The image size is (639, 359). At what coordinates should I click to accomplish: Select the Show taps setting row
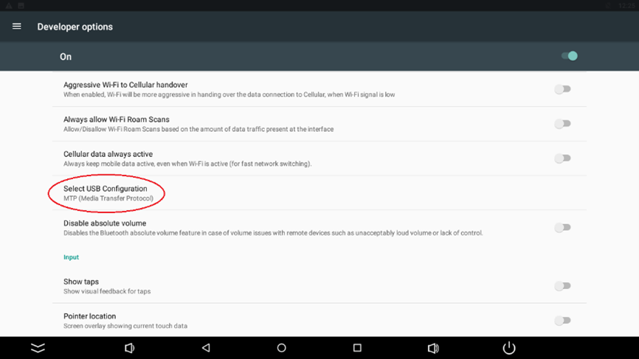point(319,286)
